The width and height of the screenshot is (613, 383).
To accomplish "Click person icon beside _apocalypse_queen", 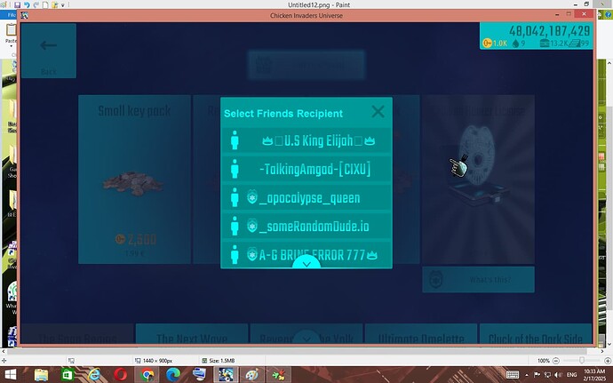I will (235, 197).
